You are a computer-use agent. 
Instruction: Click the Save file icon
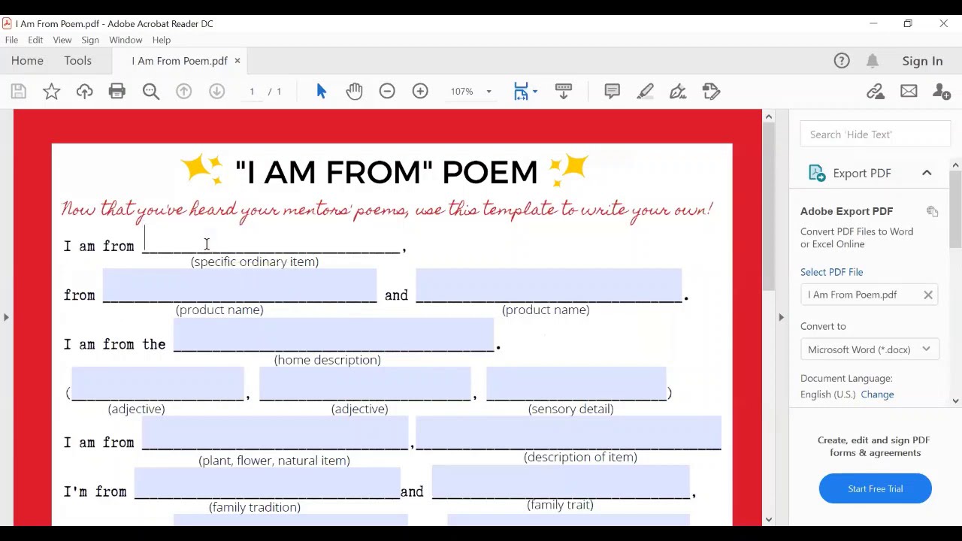tap(19, 92)
